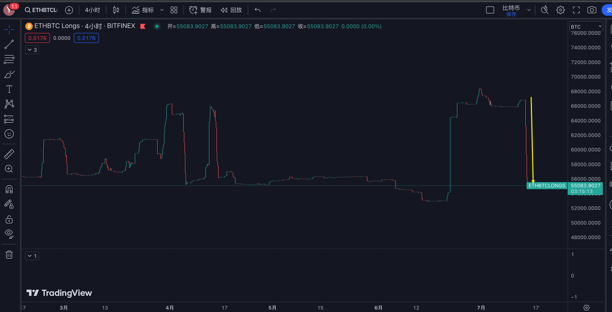Select the XABCD pattern tool
Viewport: 612px width, 312px height.
[x=9, y=103]
